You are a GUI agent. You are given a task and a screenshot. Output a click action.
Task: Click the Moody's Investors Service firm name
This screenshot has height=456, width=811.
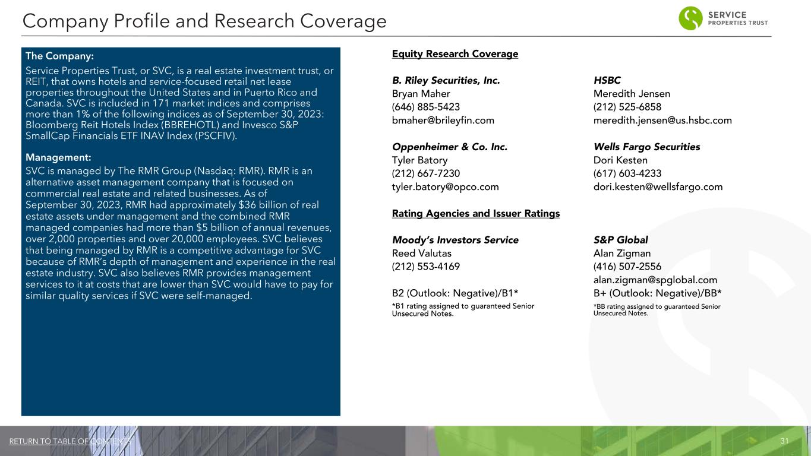[x=455, y=240]
